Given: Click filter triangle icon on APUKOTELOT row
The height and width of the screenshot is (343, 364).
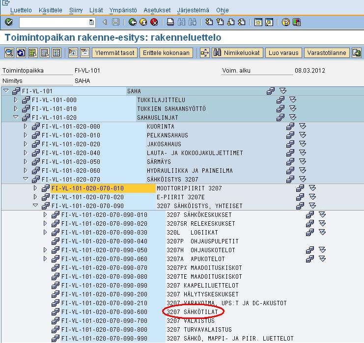Looking at the screenshot, I should coord(322,259).
